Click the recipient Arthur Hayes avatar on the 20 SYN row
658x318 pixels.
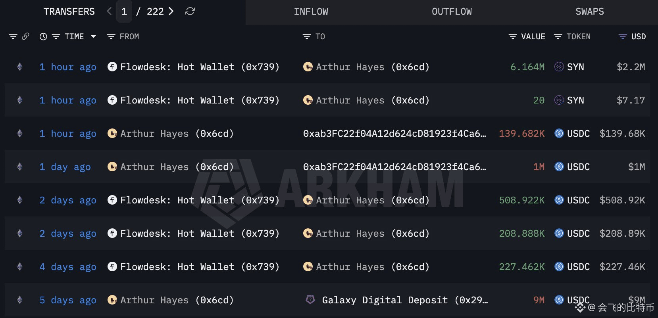click(x=308, y=100)
